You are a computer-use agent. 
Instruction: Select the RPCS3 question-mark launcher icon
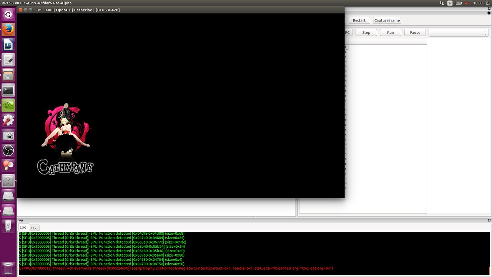click(x=8, y=180)
